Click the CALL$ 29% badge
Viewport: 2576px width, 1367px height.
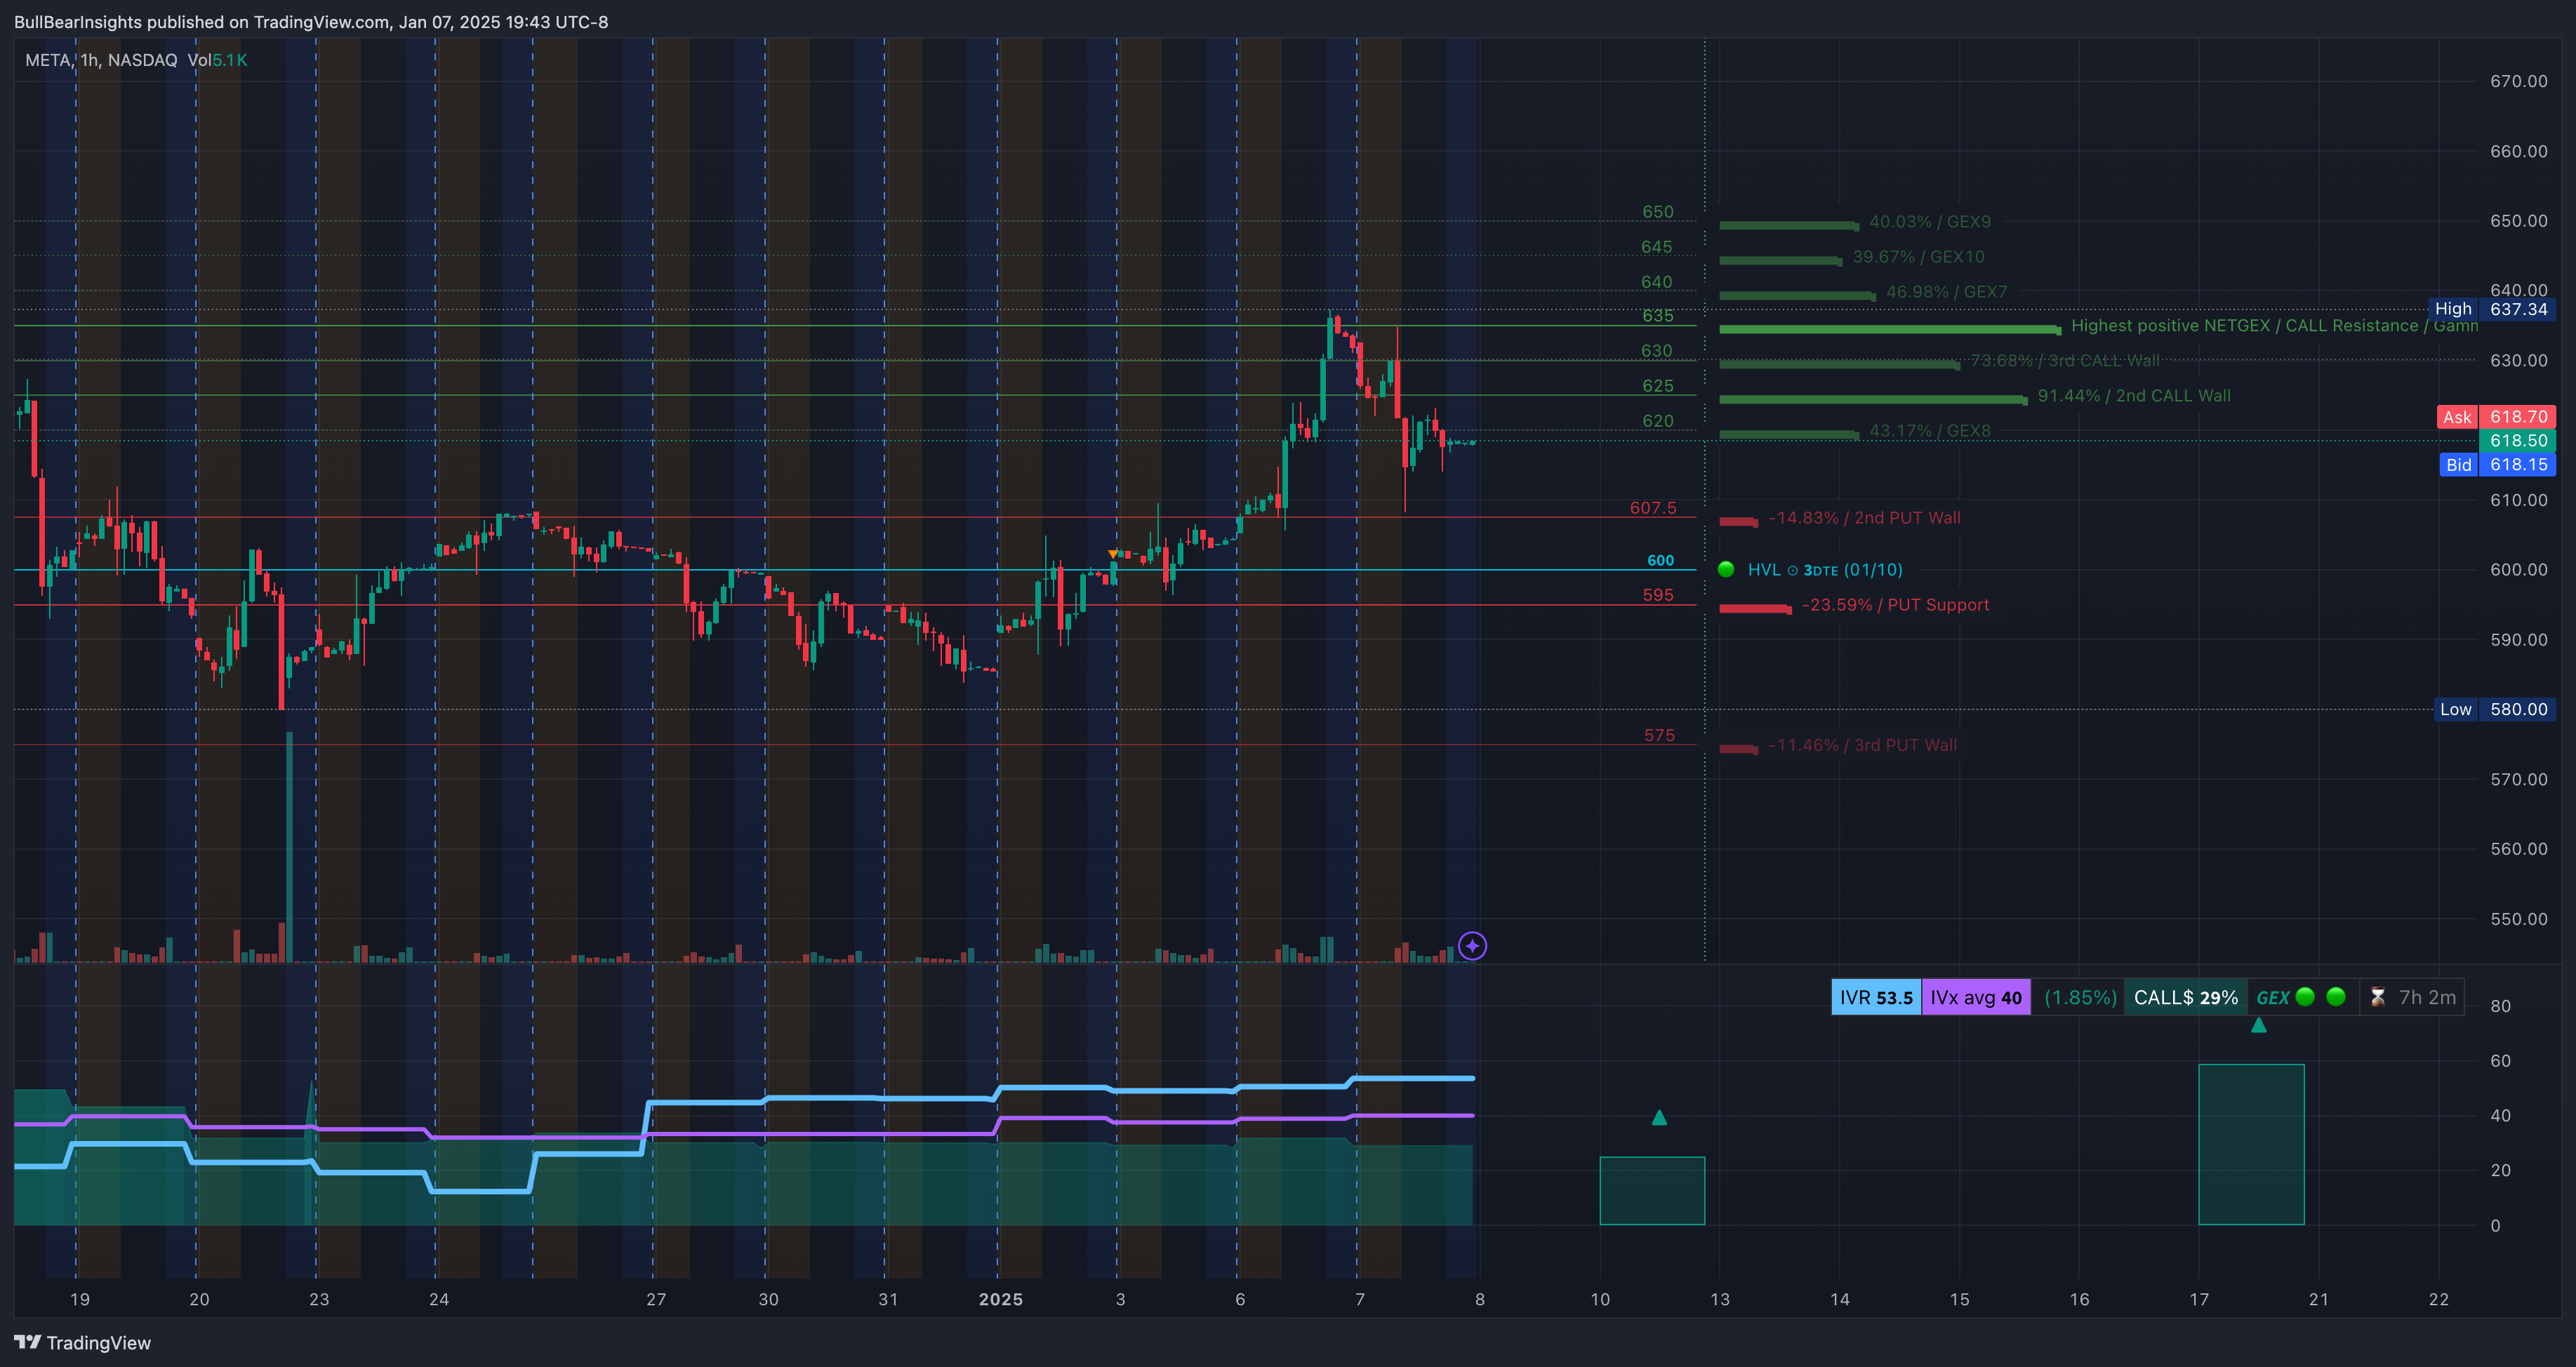click(x=2186, y=997)
